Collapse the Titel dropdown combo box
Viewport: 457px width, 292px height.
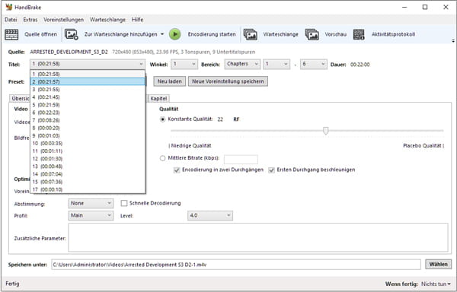click(88, 64)
